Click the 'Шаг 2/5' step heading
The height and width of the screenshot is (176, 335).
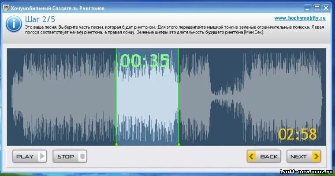coord(40,19)
